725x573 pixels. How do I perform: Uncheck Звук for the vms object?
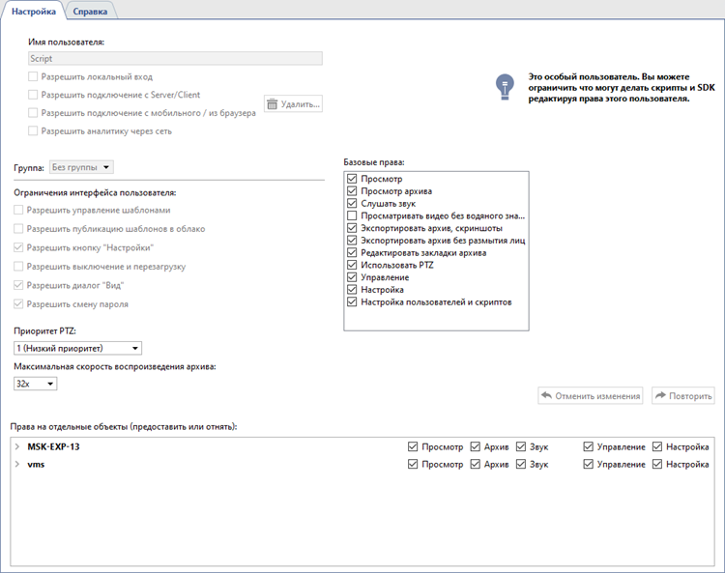pyautogui.click(x=522, y=465)
